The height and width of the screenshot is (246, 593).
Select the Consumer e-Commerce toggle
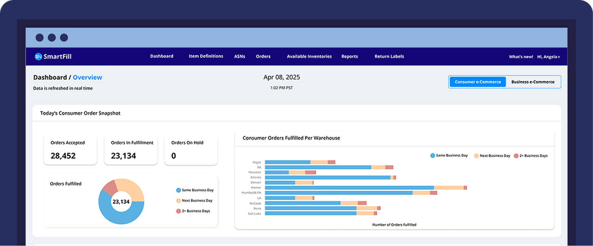pos(478,82)
